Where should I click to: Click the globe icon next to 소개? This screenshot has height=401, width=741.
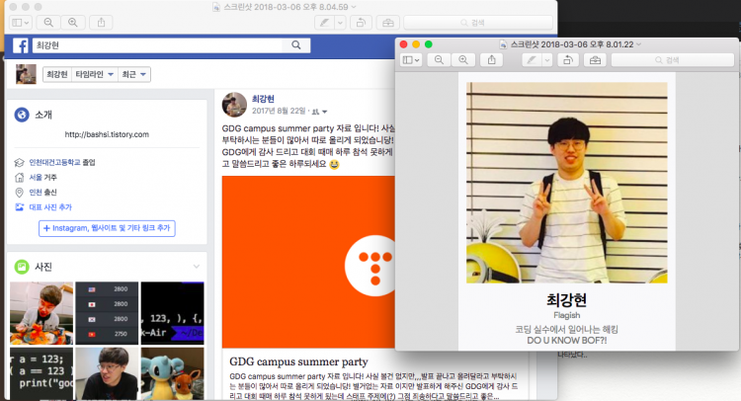click(22, 115)
